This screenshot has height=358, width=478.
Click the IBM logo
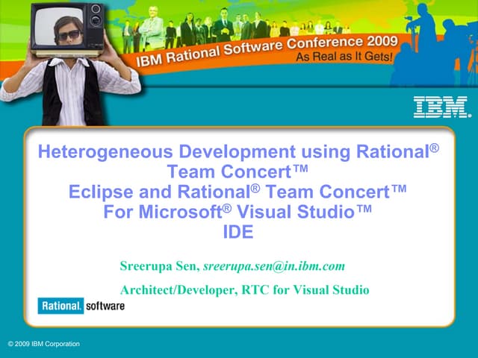point(442,107)
